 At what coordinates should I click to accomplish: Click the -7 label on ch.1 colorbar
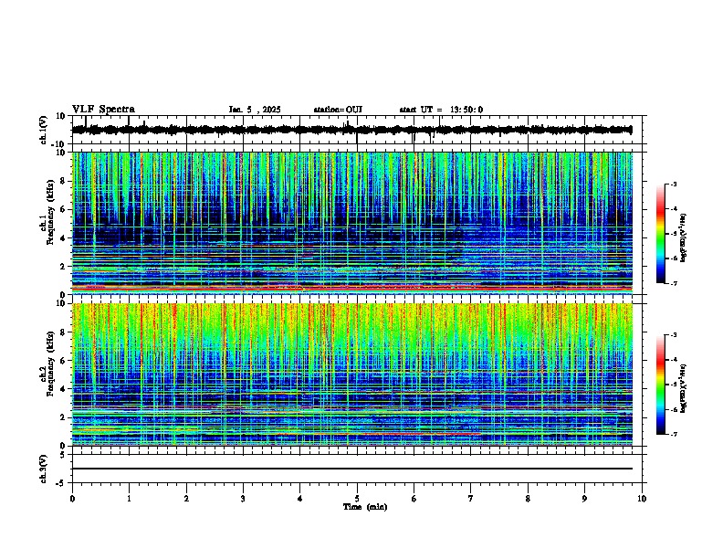point(674,283)
